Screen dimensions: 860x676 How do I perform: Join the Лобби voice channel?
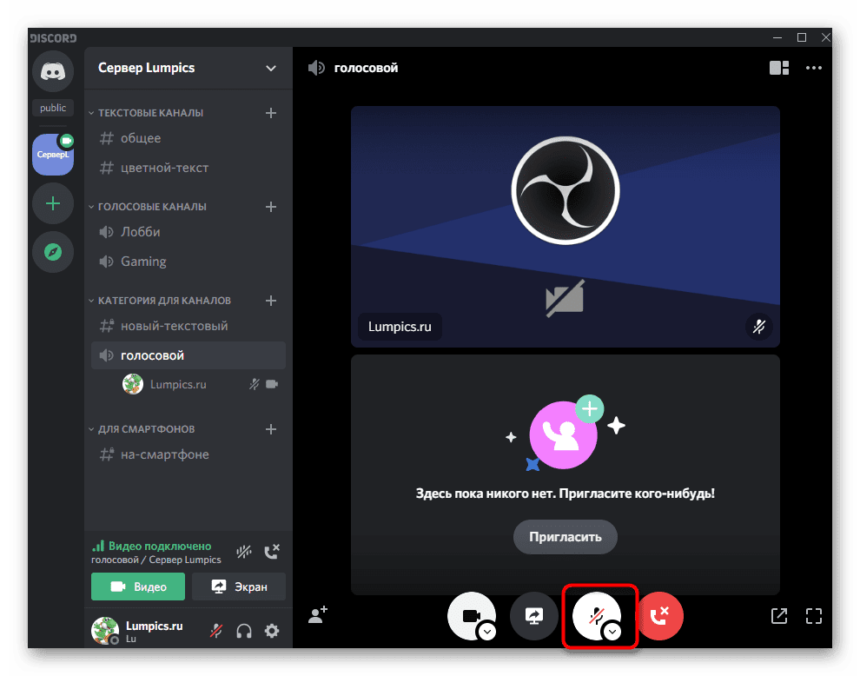(189, 232)
